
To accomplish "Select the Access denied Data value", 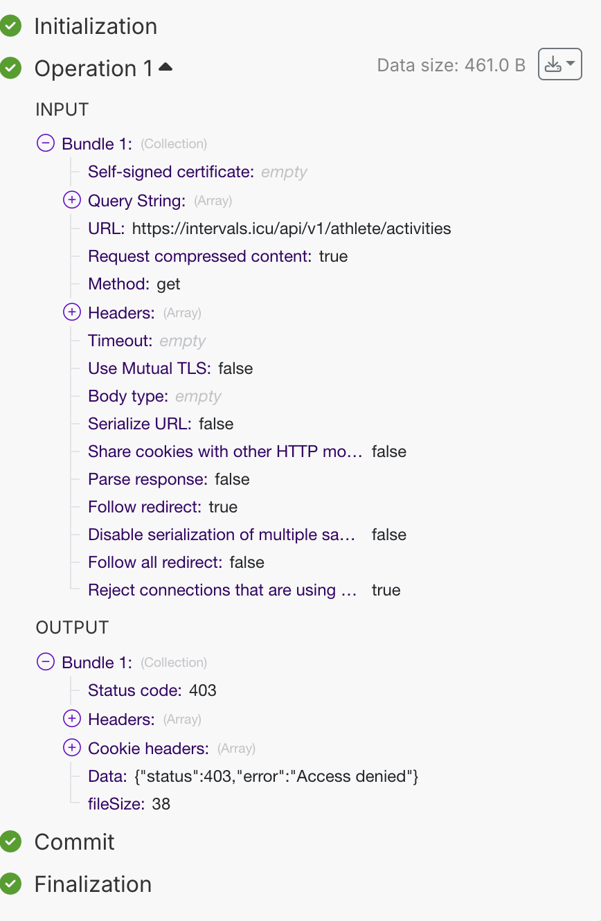I will [276, 776].
